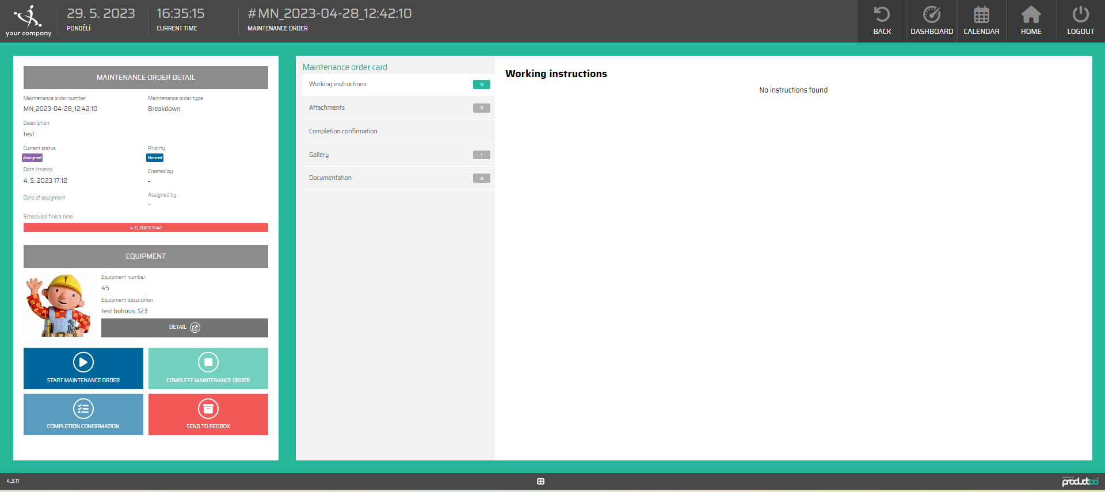Screen dimensions: 1105x492
Task: Click the grid icon in footer
Action: 540,482
